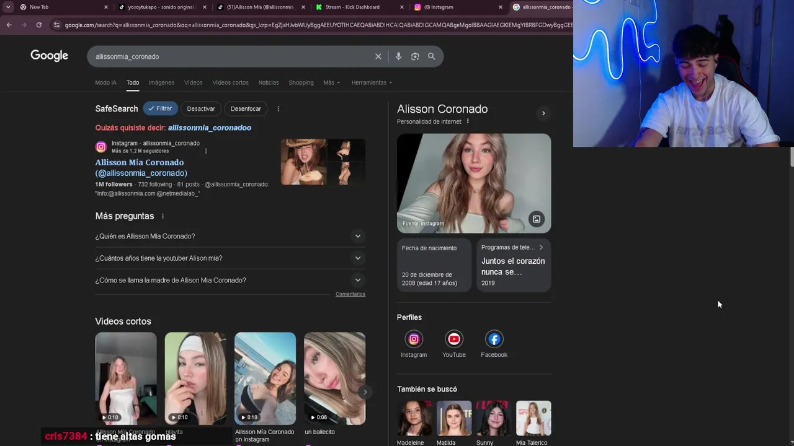Submit search with magnifier icon
This screenshot has height=446, width=794.
[x=432, y=56]
